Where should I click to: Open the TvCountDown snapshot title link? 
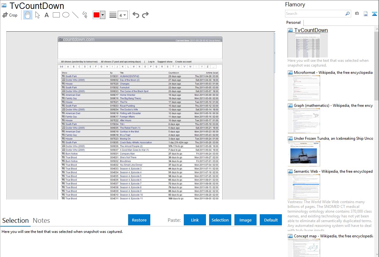tap(311, 30)
